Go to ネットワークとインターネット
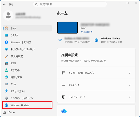The image size is (140, 117). (x=27, y=49)
